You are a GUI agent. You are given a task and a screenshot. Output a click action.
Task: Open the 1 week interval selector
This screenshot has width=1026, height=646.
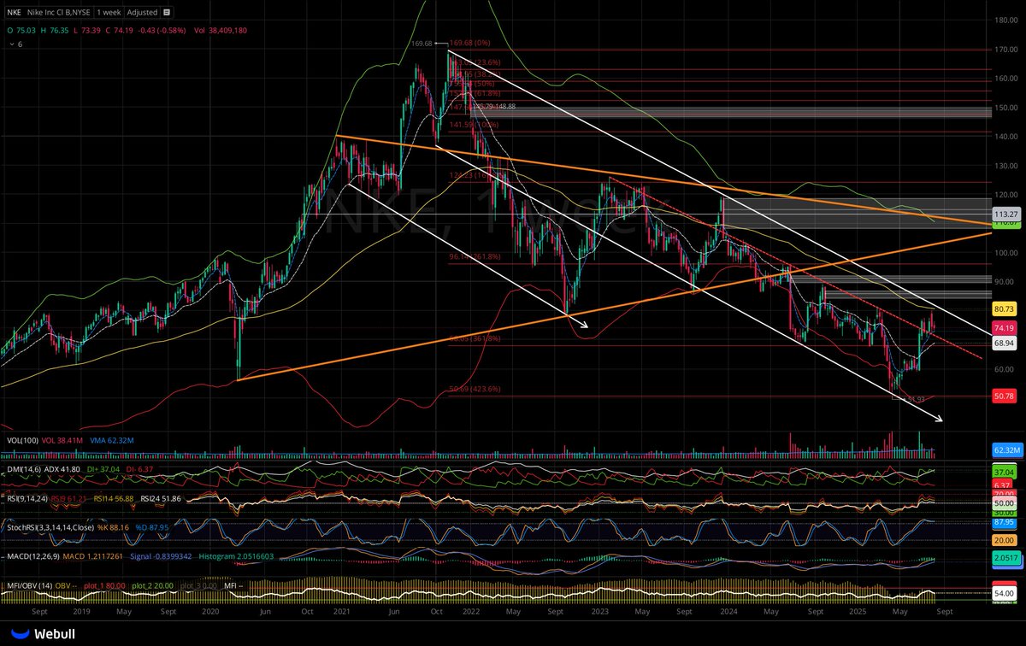(109, 12)
